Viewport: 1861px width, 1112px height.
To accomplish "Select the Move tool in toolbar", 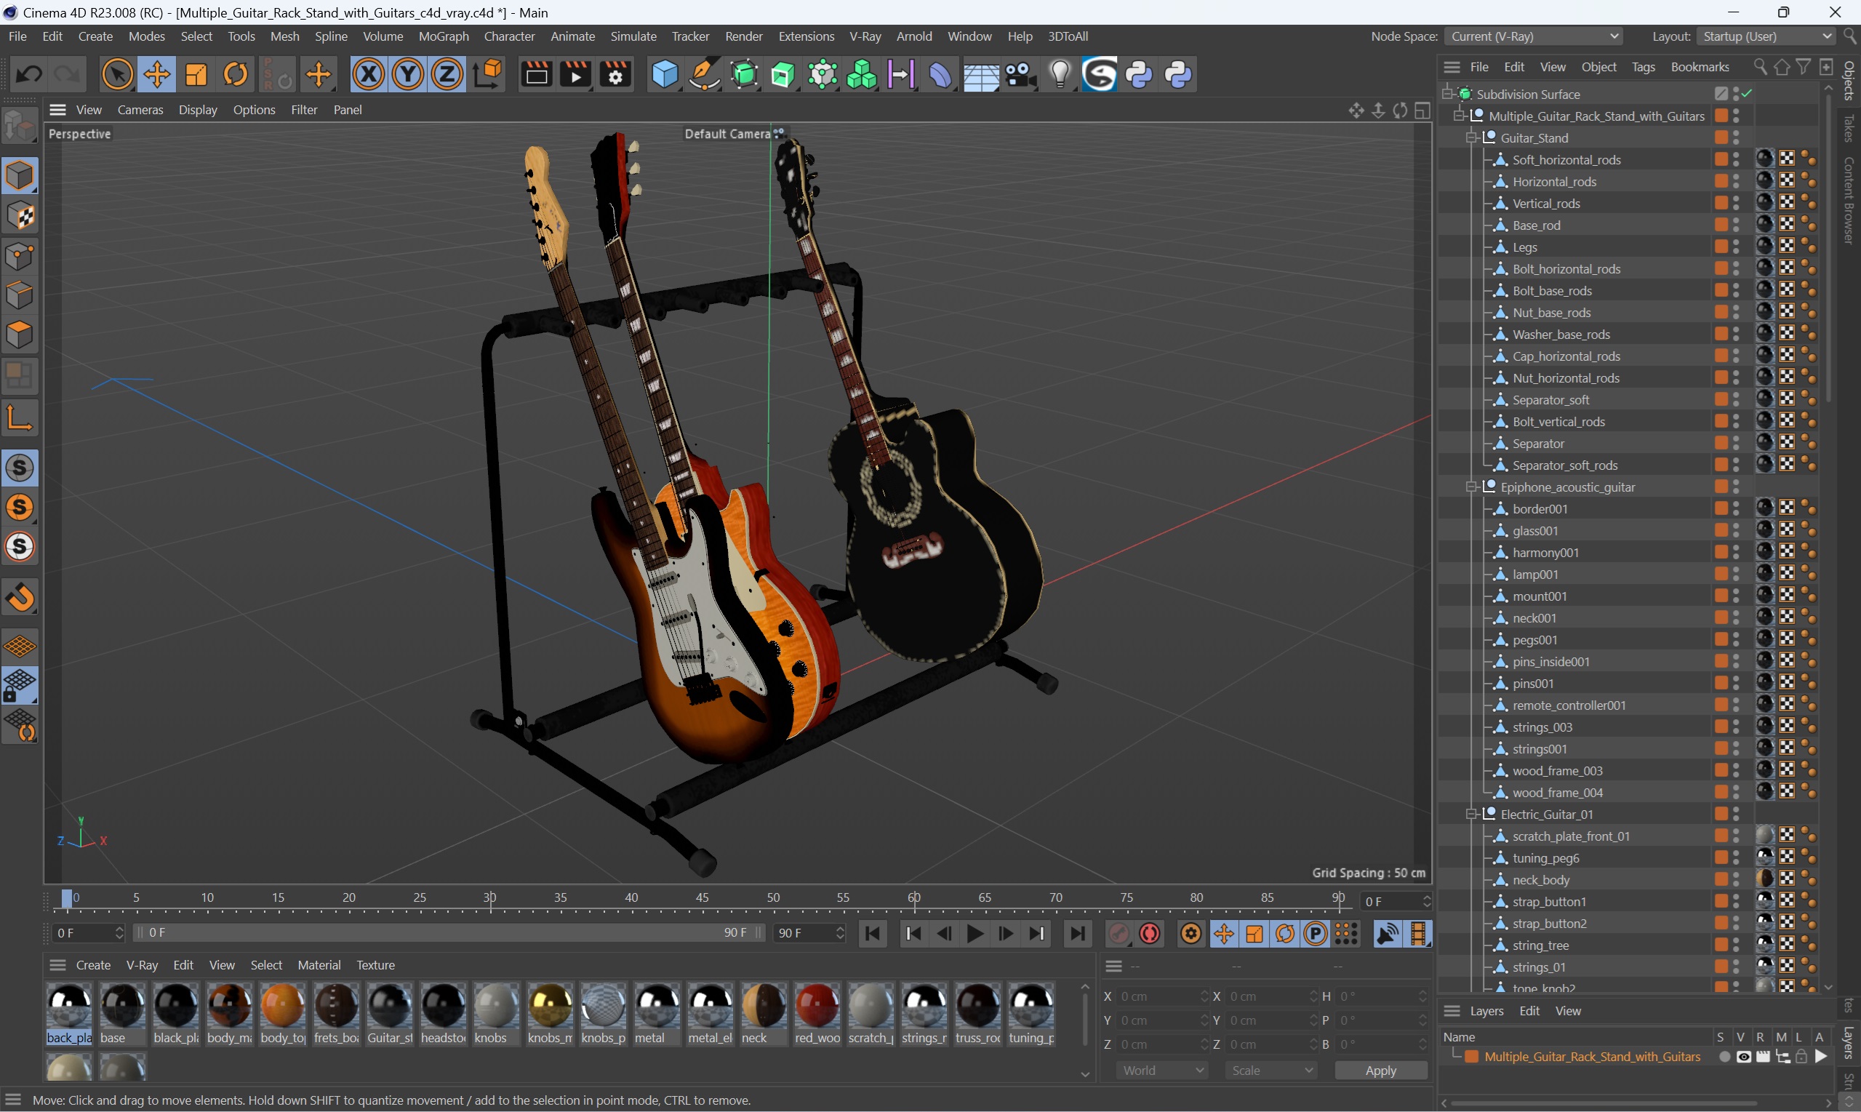I will pos(155,76).
